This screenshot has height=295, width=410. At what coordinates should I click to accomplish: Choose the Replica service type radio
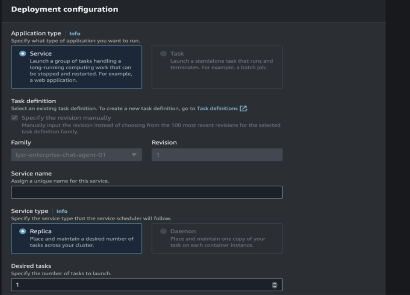(x=23, y=231)
